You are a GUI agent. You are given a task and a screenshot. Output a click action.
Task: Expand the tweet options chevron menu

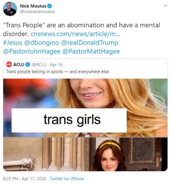click(166, 5)
